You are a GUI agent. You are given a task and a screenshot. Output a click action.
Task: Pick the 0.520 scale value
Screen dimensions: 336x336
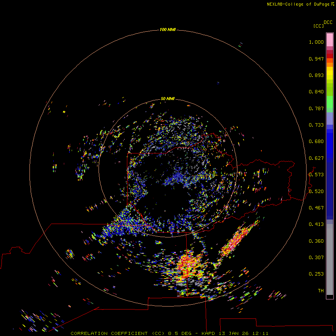pyautogui.click(x=316, y=192)
